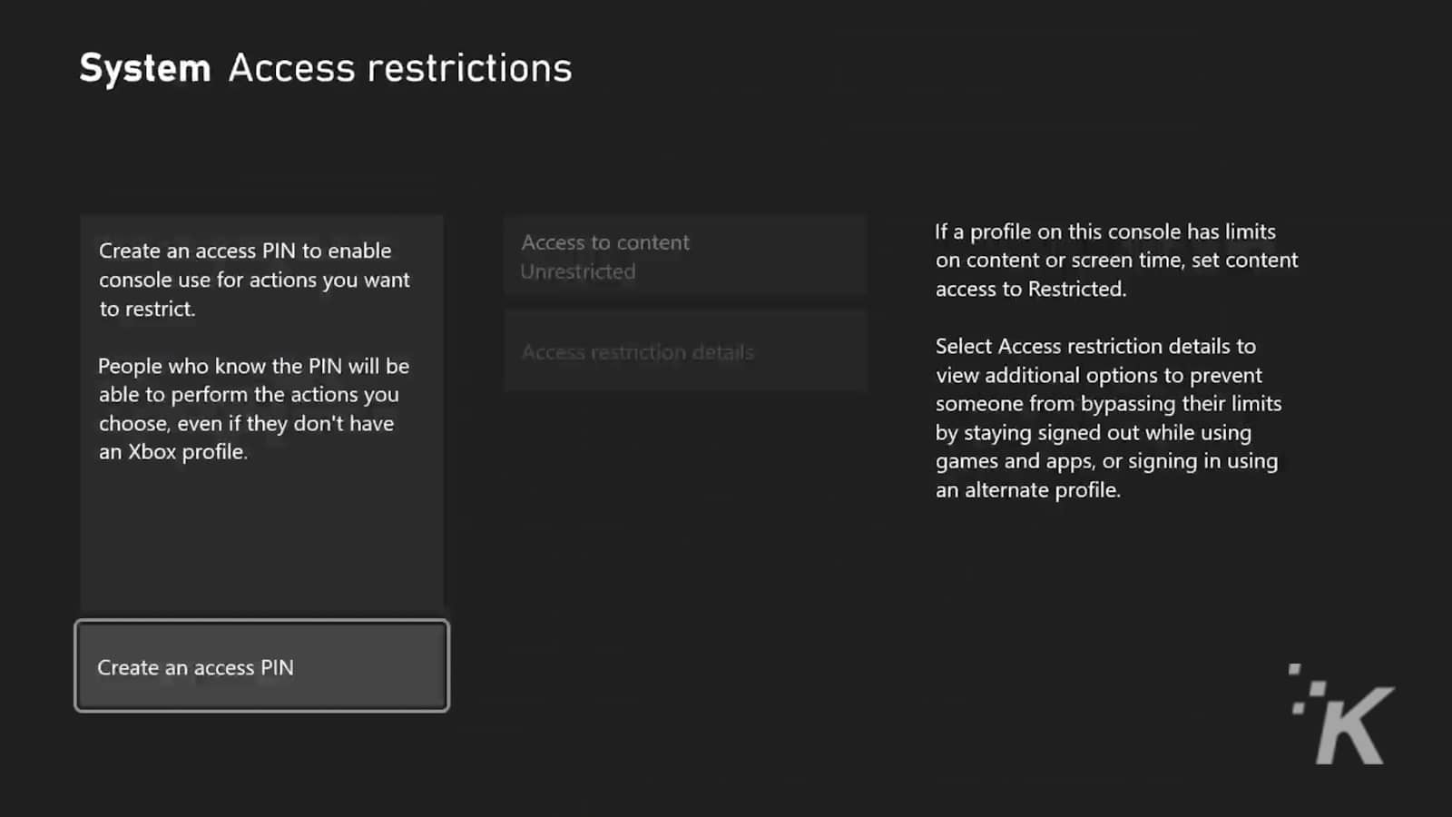Click the System heading
The image size is (1452, 817).
[145, 68]
